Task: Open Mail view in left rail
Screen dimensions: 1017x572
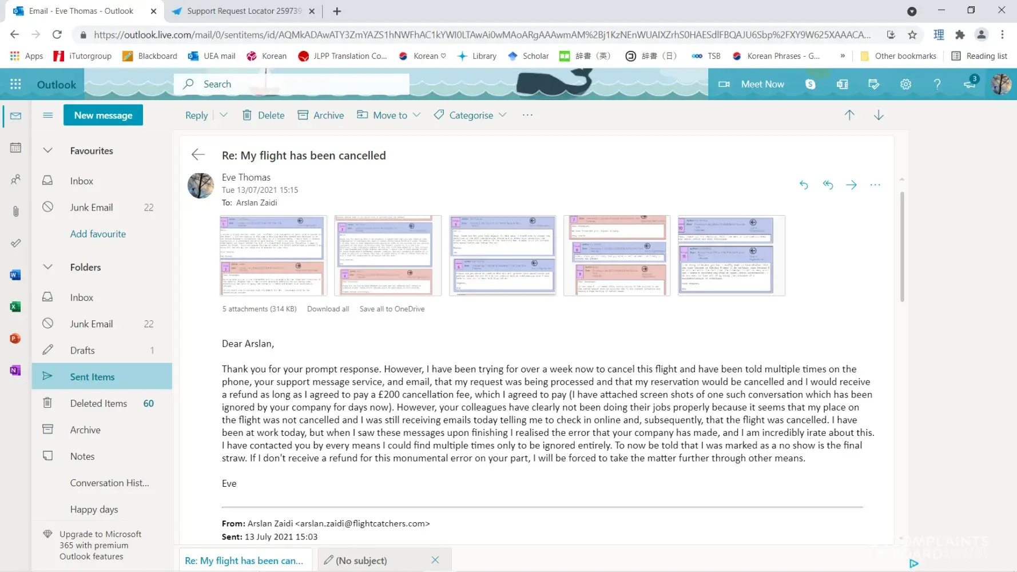Action: tap(15, 116)
